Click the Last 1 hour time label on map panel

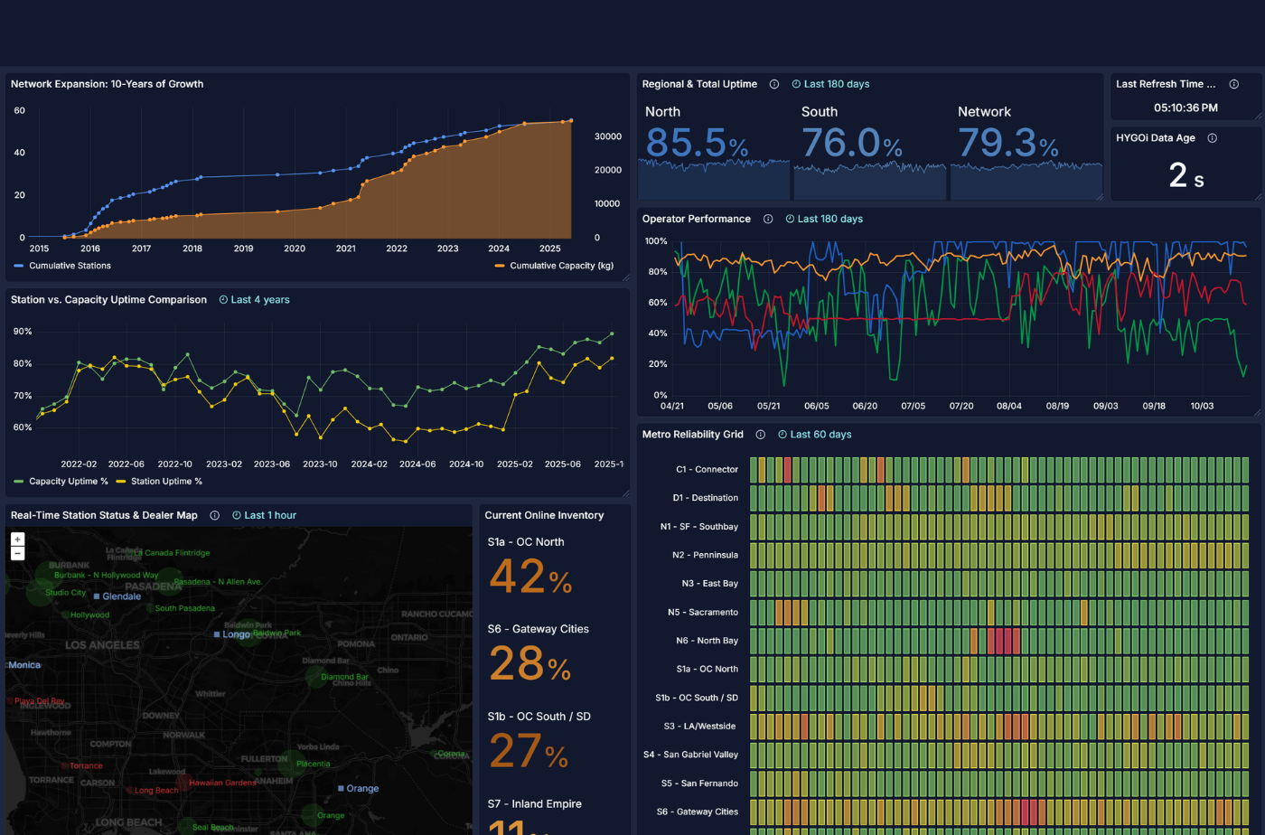(x=270, y=516)
